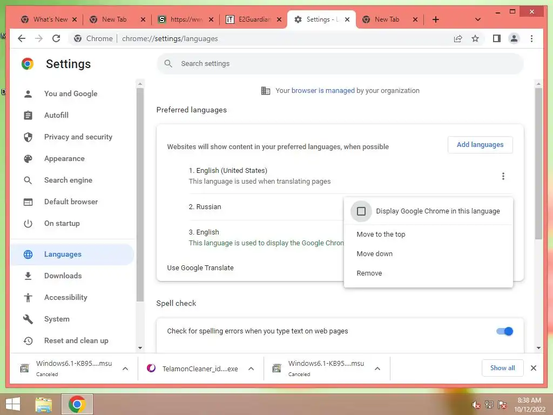Screen dimensions: 553x415
Task: Open File Explorer from the taskbar
Action: 44,404
